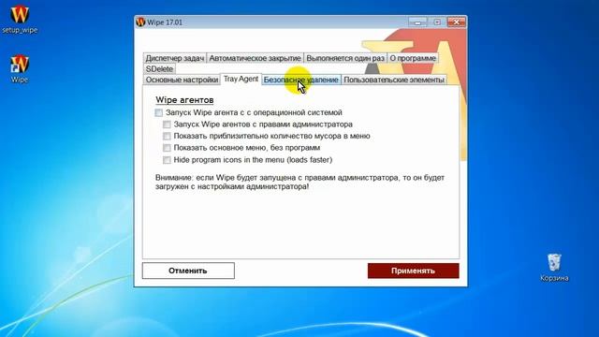Viewport: 599px width, 337px height.
Task: Click the Wipe агентов heading
Action: point(184,100)
